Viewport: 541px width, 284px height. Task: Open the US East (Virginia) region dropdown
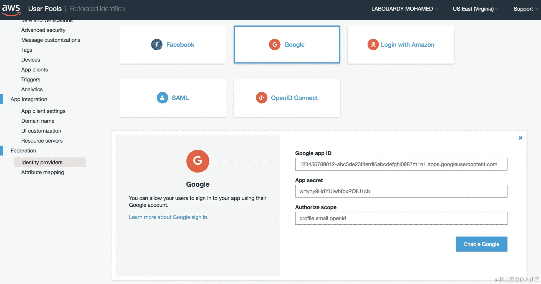point(476,9)
